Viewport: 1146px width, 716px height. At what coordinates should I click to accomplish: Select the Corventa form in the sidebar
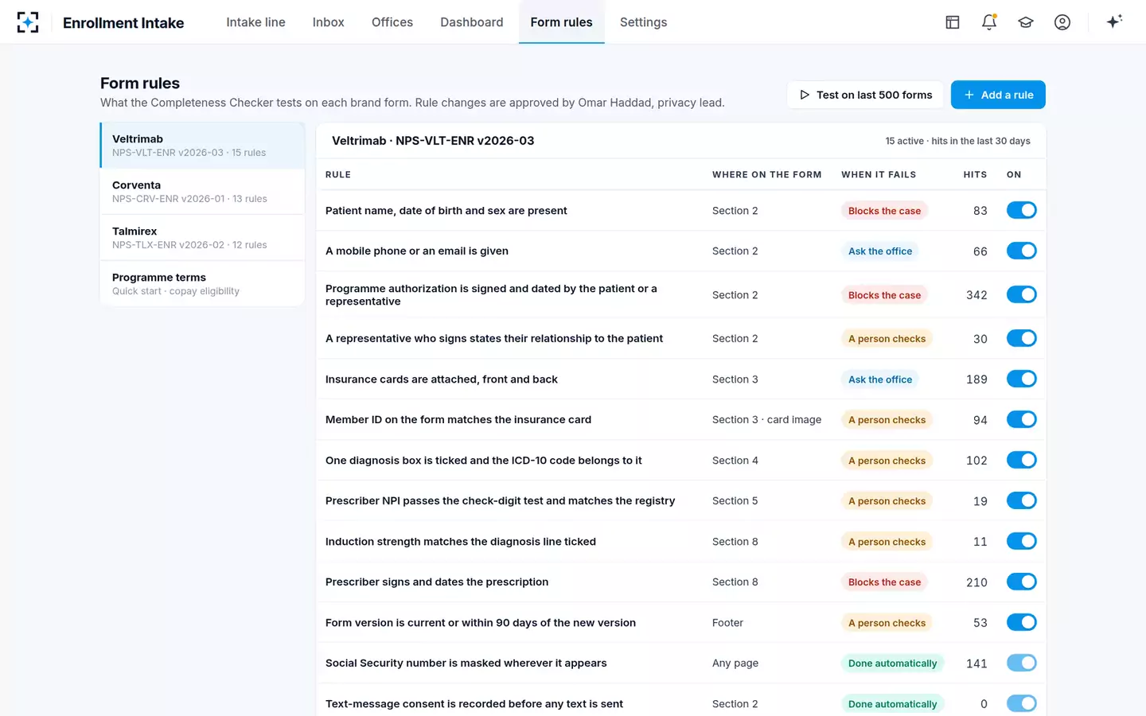203,191
